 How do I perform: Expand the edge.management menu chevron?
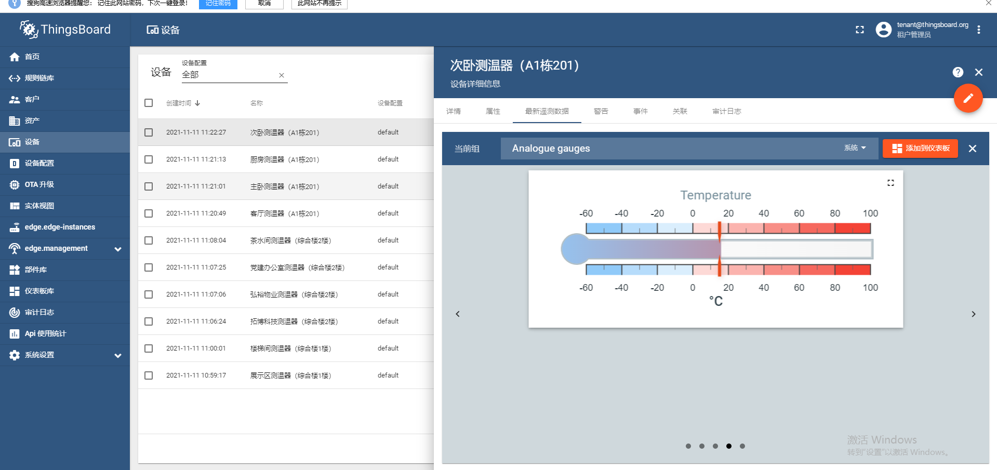point(118,249)
